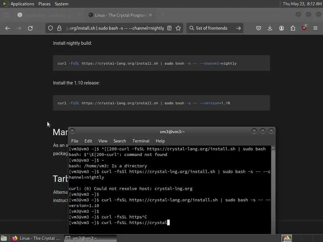Open the System menu
This screenshot has width=323, height=242.
point(62,4)
